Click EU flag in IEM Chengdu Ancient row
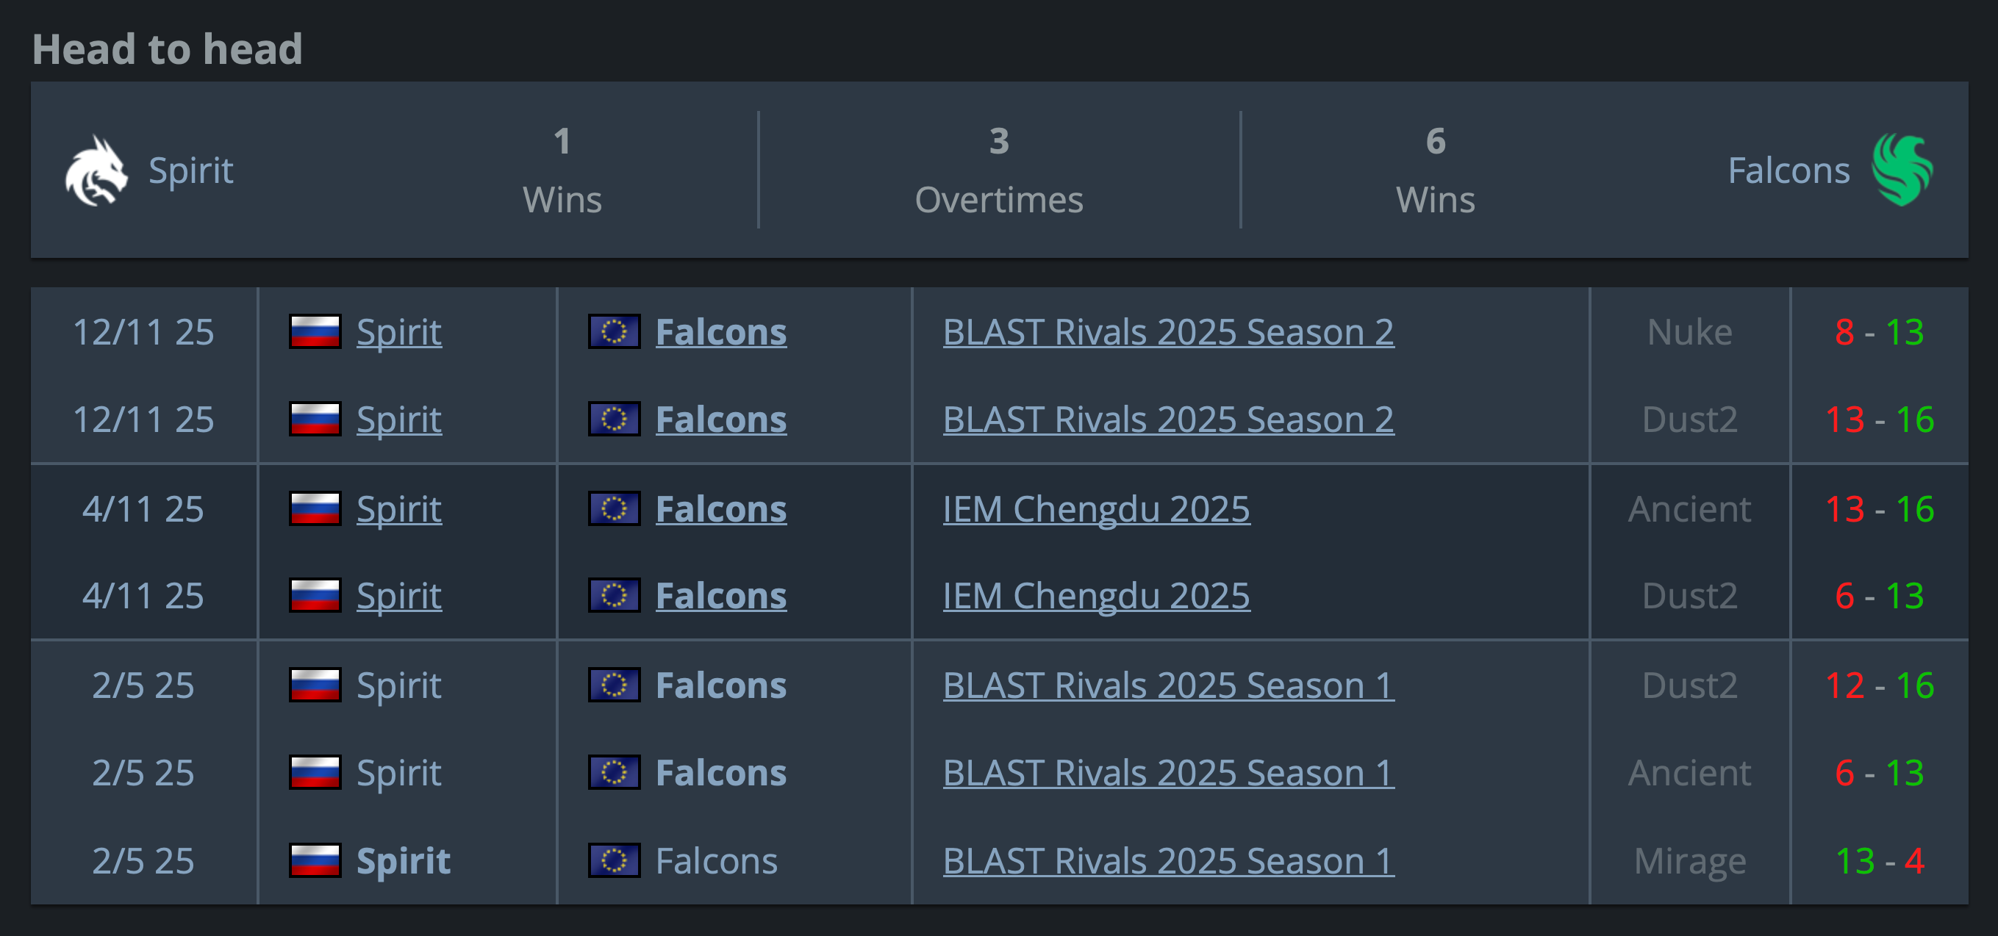The height and width of the screenshot is (936, 1998). click(614, 508)
